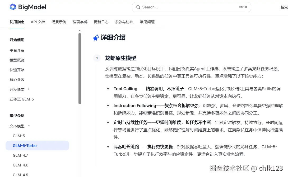The image size is (288, 177).
Task: Open the 快速开始 guide
Action: pos(17,70)
